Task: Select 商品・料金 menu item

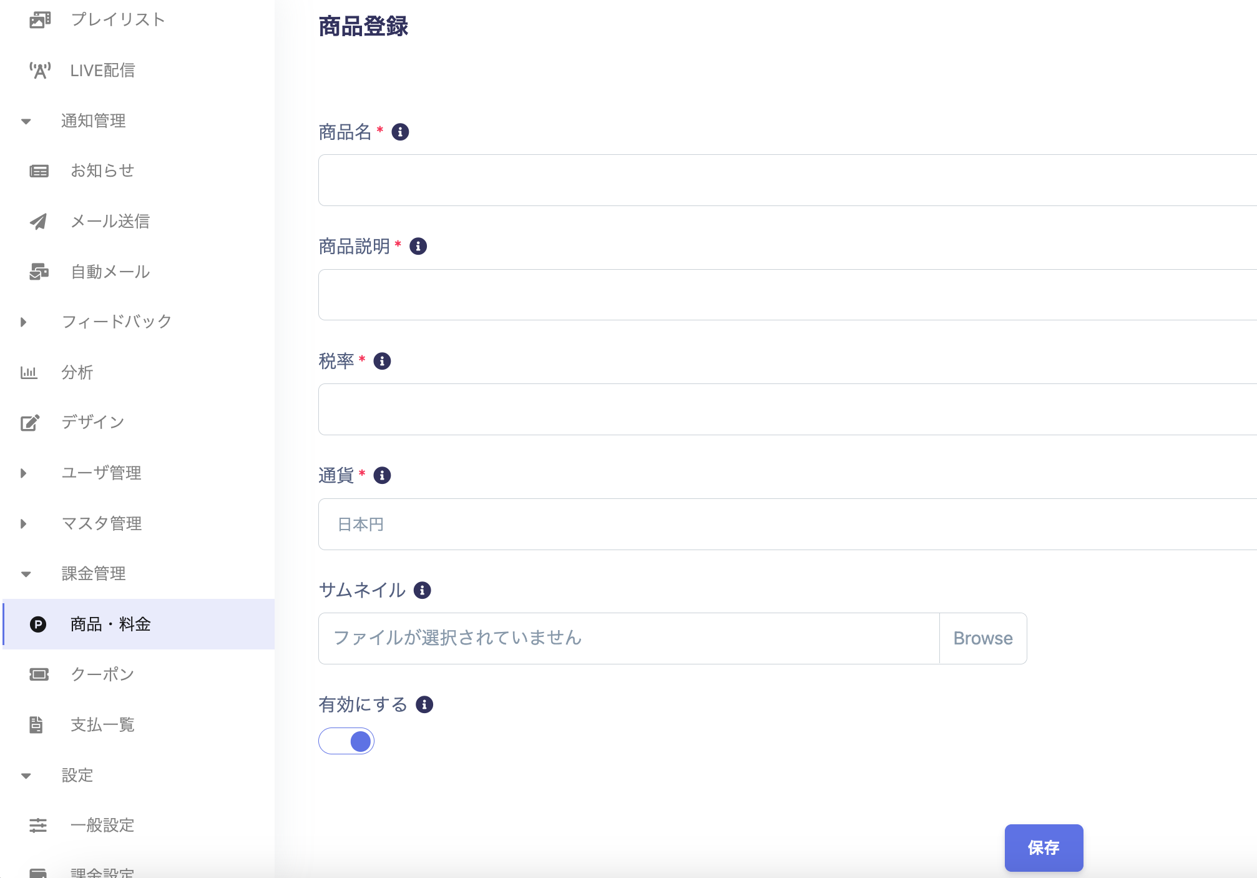Action: [x=110, y=624]
